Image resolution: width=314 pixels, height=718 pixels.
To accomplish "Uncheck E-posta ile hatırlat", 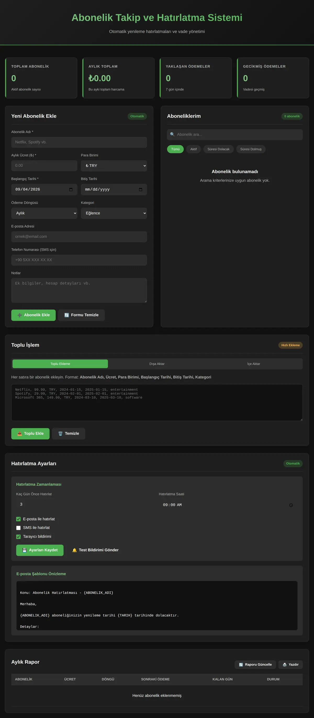I will 18,519.
